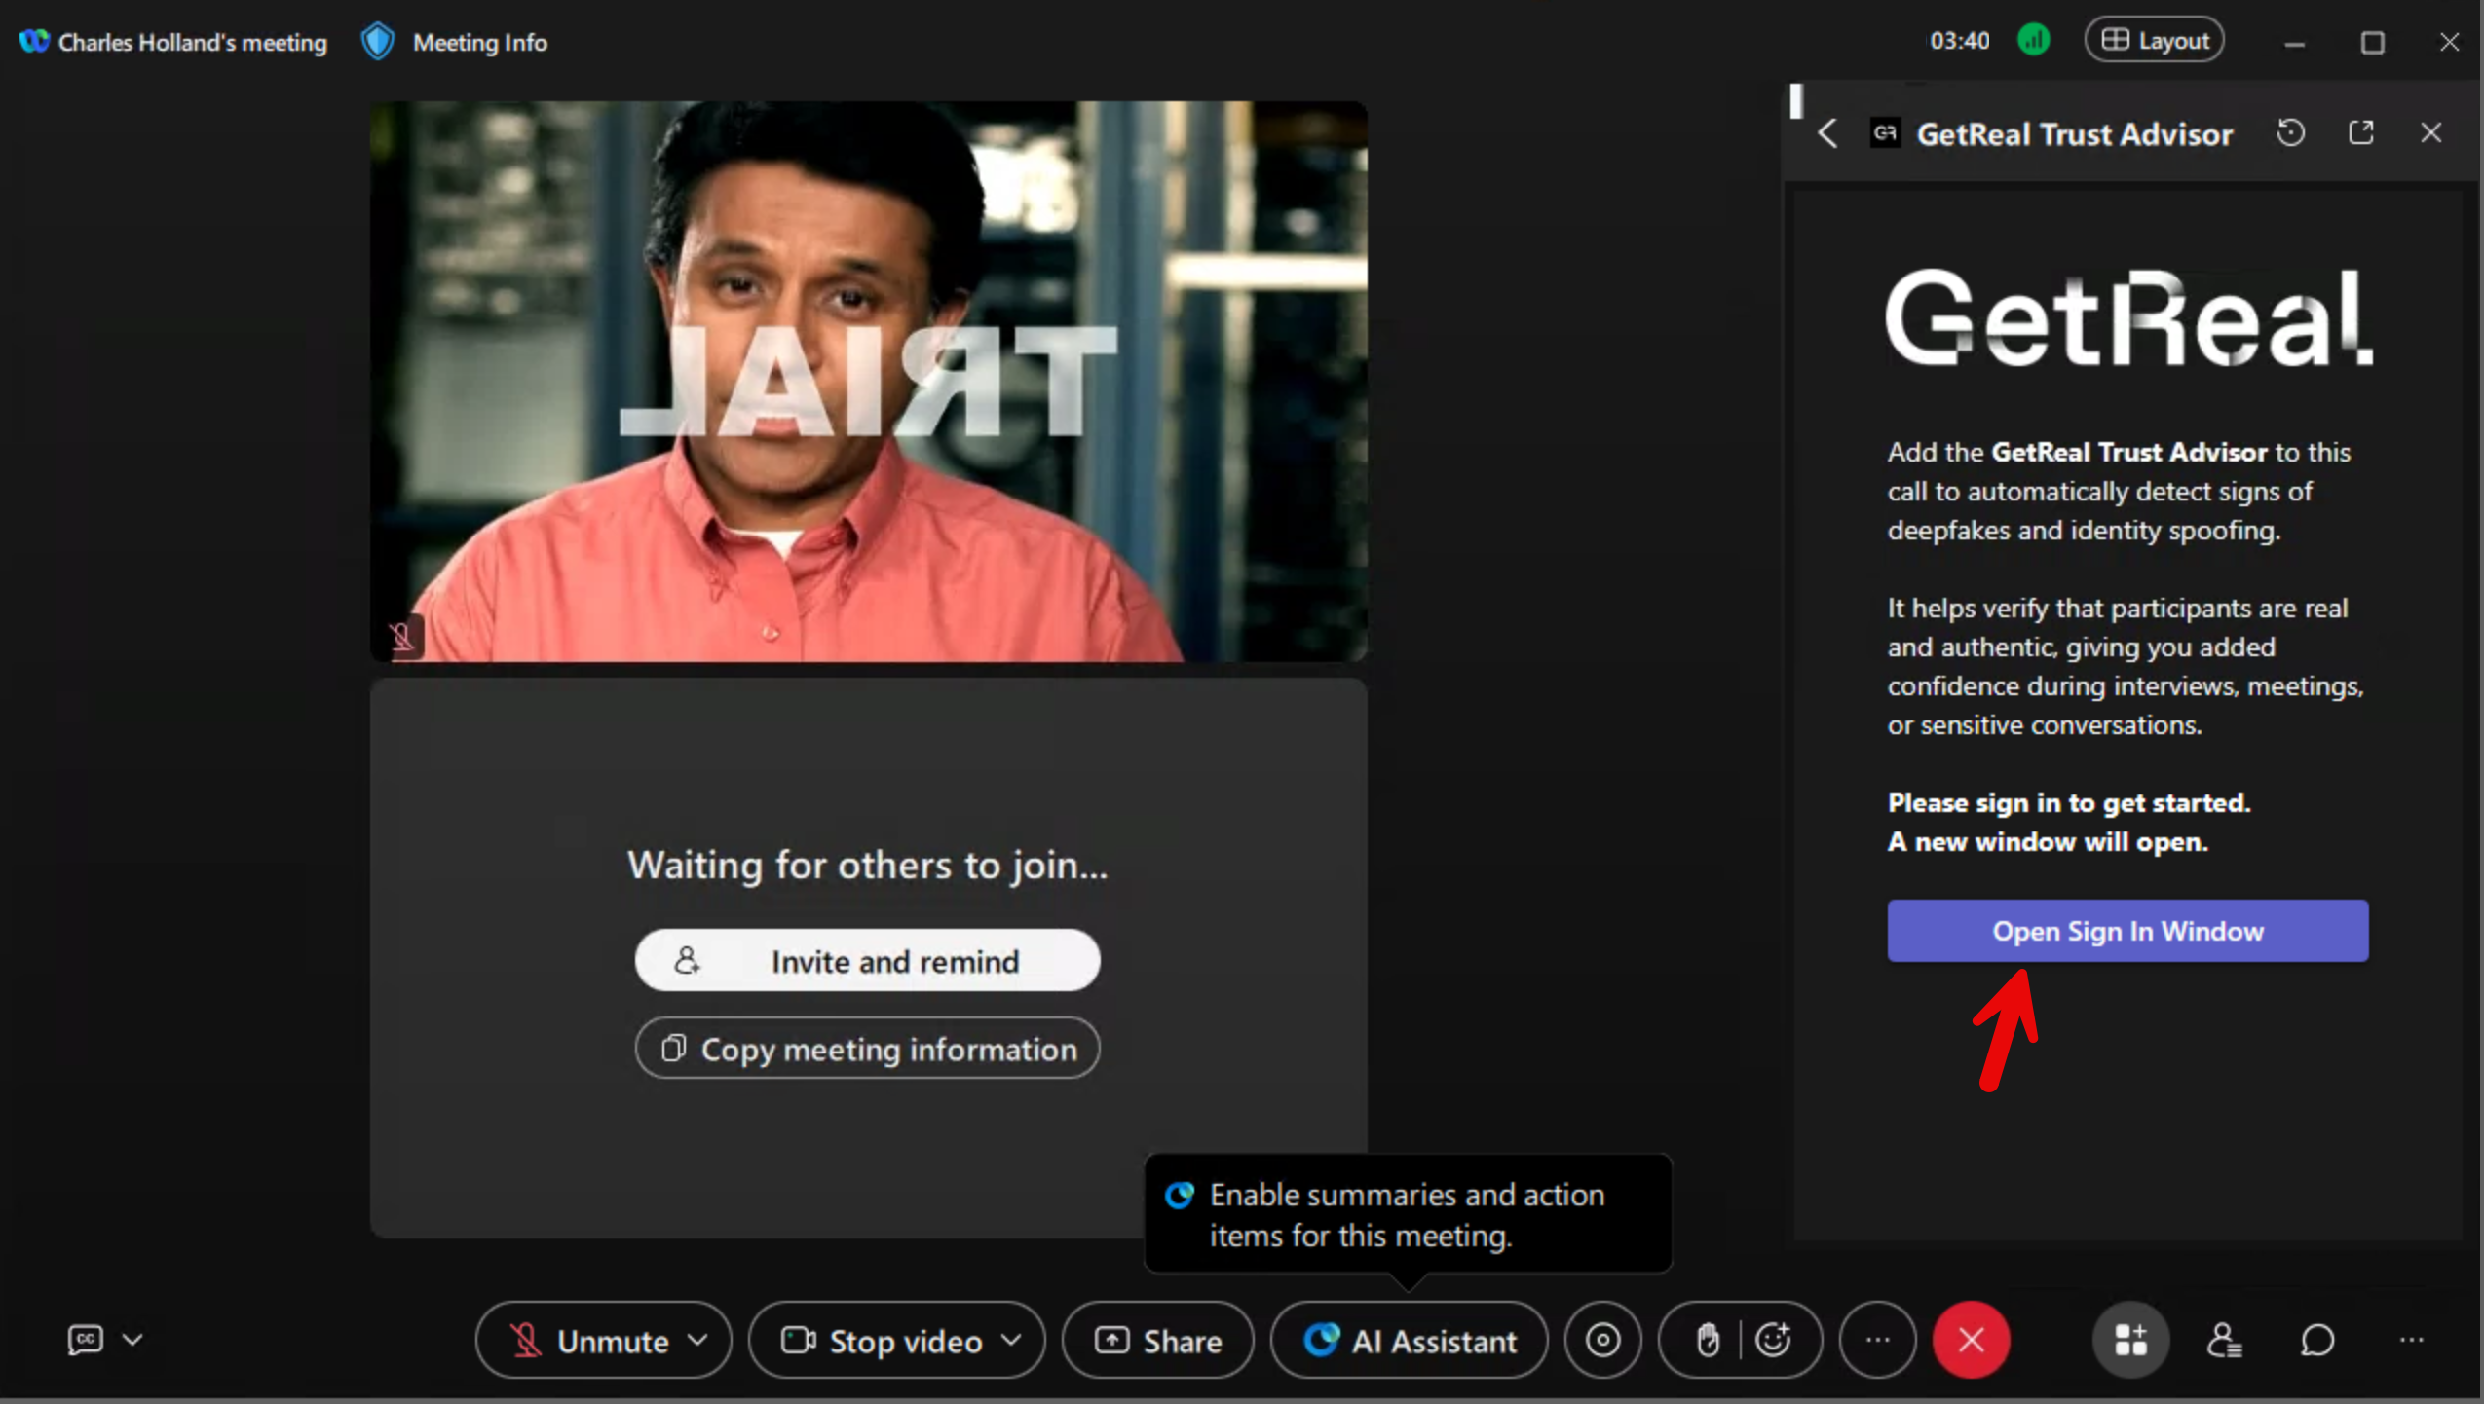Viewport: 2484px width, 1404px height.
Task: Raise hand using the hand icon
Action: click(x=1707, y=1341)
